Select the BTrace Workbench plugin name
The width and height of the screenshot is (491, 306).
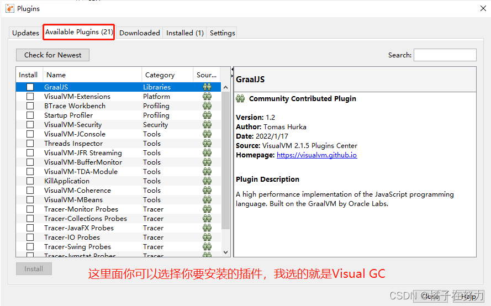[x=75, y=106]
